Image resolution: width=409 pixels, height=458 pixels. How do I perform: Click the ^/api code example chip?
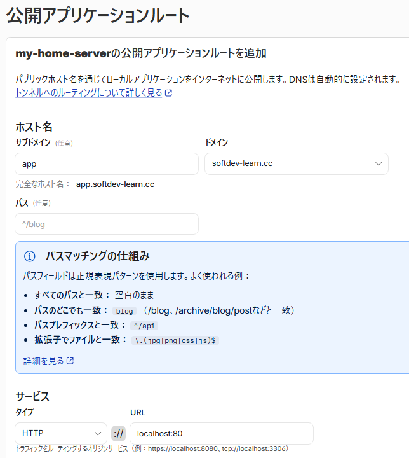(x=144, y=326)
